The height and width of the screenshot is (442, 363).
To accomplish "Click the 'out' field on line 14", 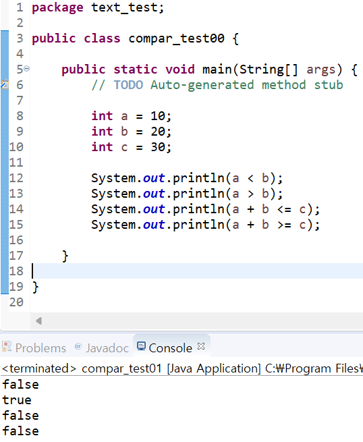I will [x=154, y=209].
